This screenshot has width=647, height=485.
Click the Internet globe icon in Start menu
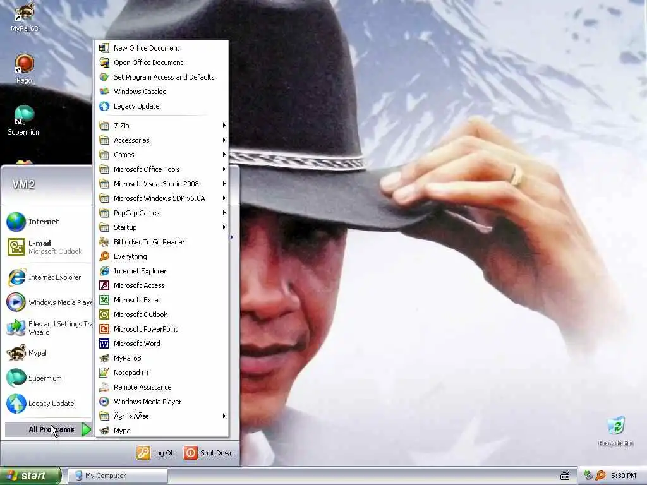(x=16, y=222)
